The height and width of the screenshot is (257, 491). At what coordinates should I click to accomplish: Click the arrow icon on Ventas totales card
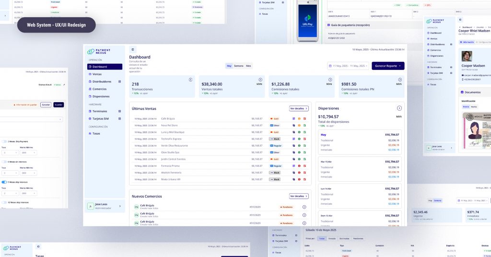point(260,79)
